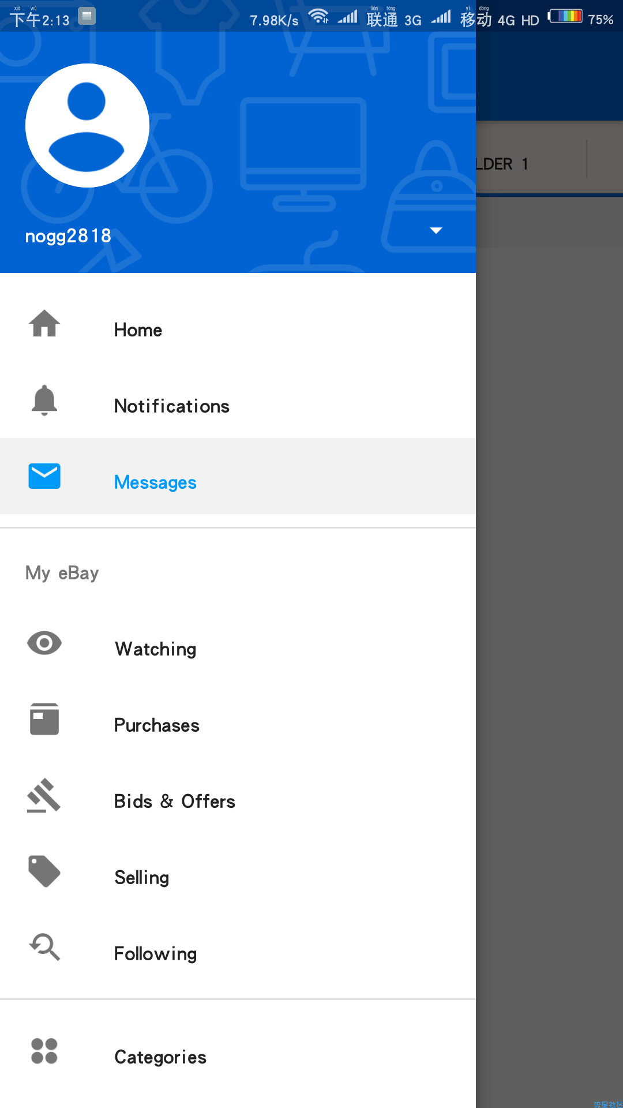Open the profile avatar picture

[x=87, y=126]
